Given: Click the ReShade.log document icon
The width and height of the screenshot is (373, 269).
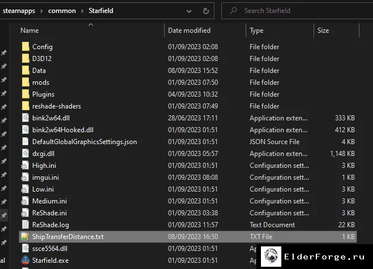Looking at the screenshot, I should 25,224.
